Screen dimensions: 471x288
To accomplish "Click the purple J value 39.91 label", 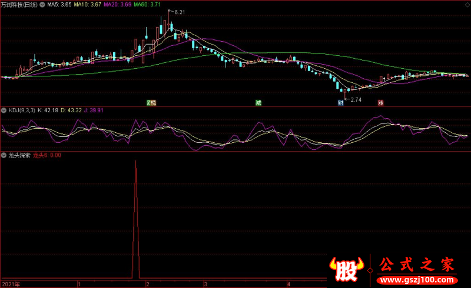I will point(94,110).
